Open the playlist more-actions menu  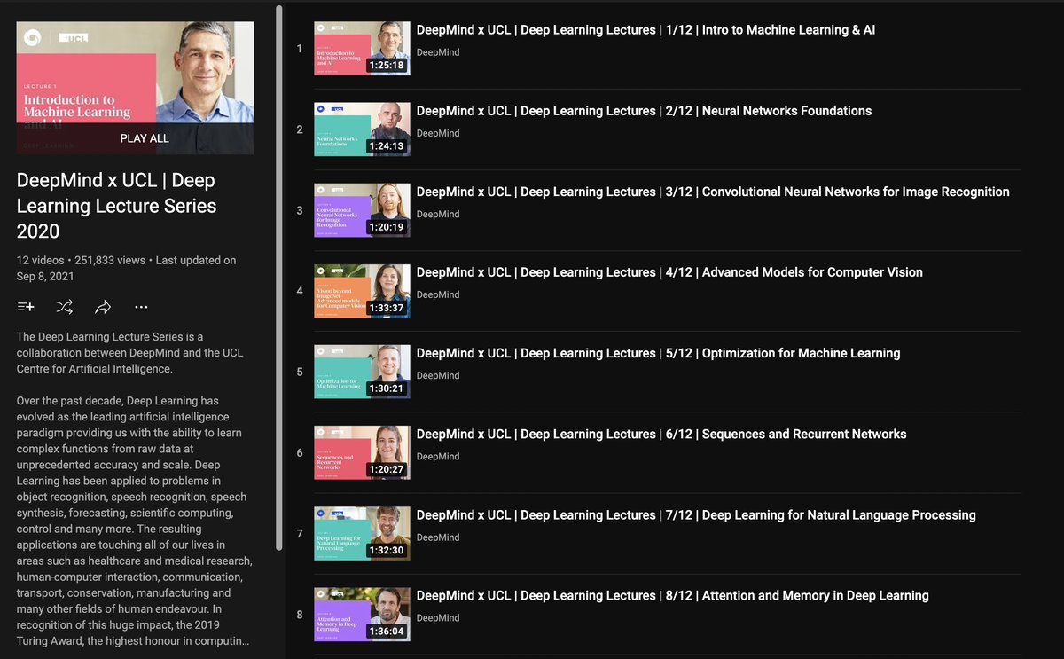[x=140, y=306]
